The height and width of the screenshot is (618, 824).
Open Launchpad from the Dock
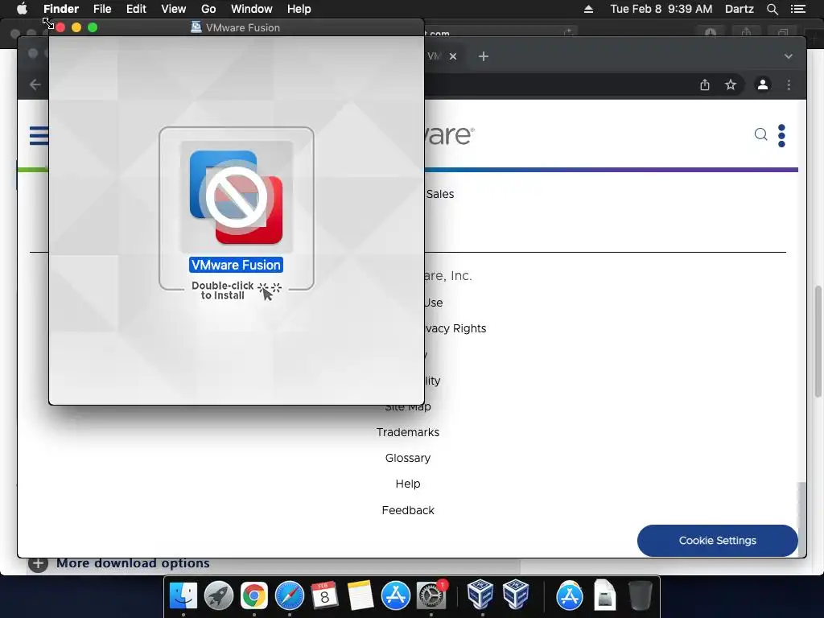(x=219, y=595)
